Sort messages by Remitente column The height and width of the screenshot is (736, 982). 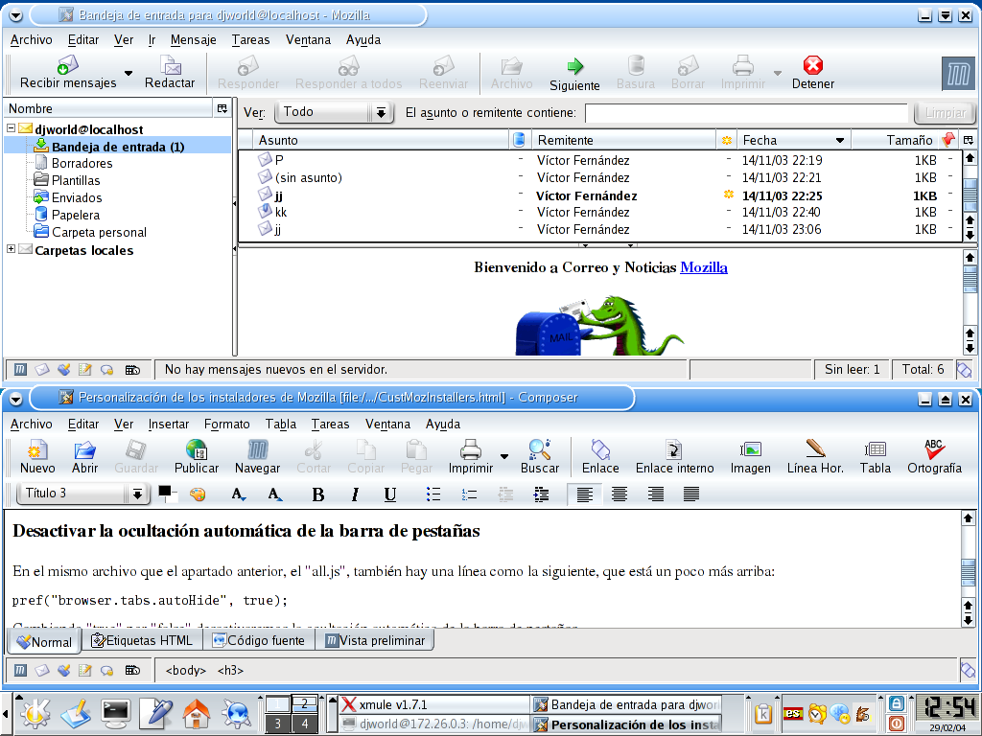[x=623, y=140]
